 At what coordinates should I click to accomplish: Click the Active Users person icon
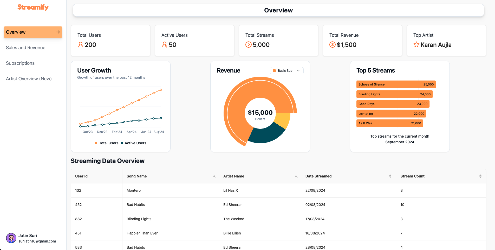click(164, 45)
